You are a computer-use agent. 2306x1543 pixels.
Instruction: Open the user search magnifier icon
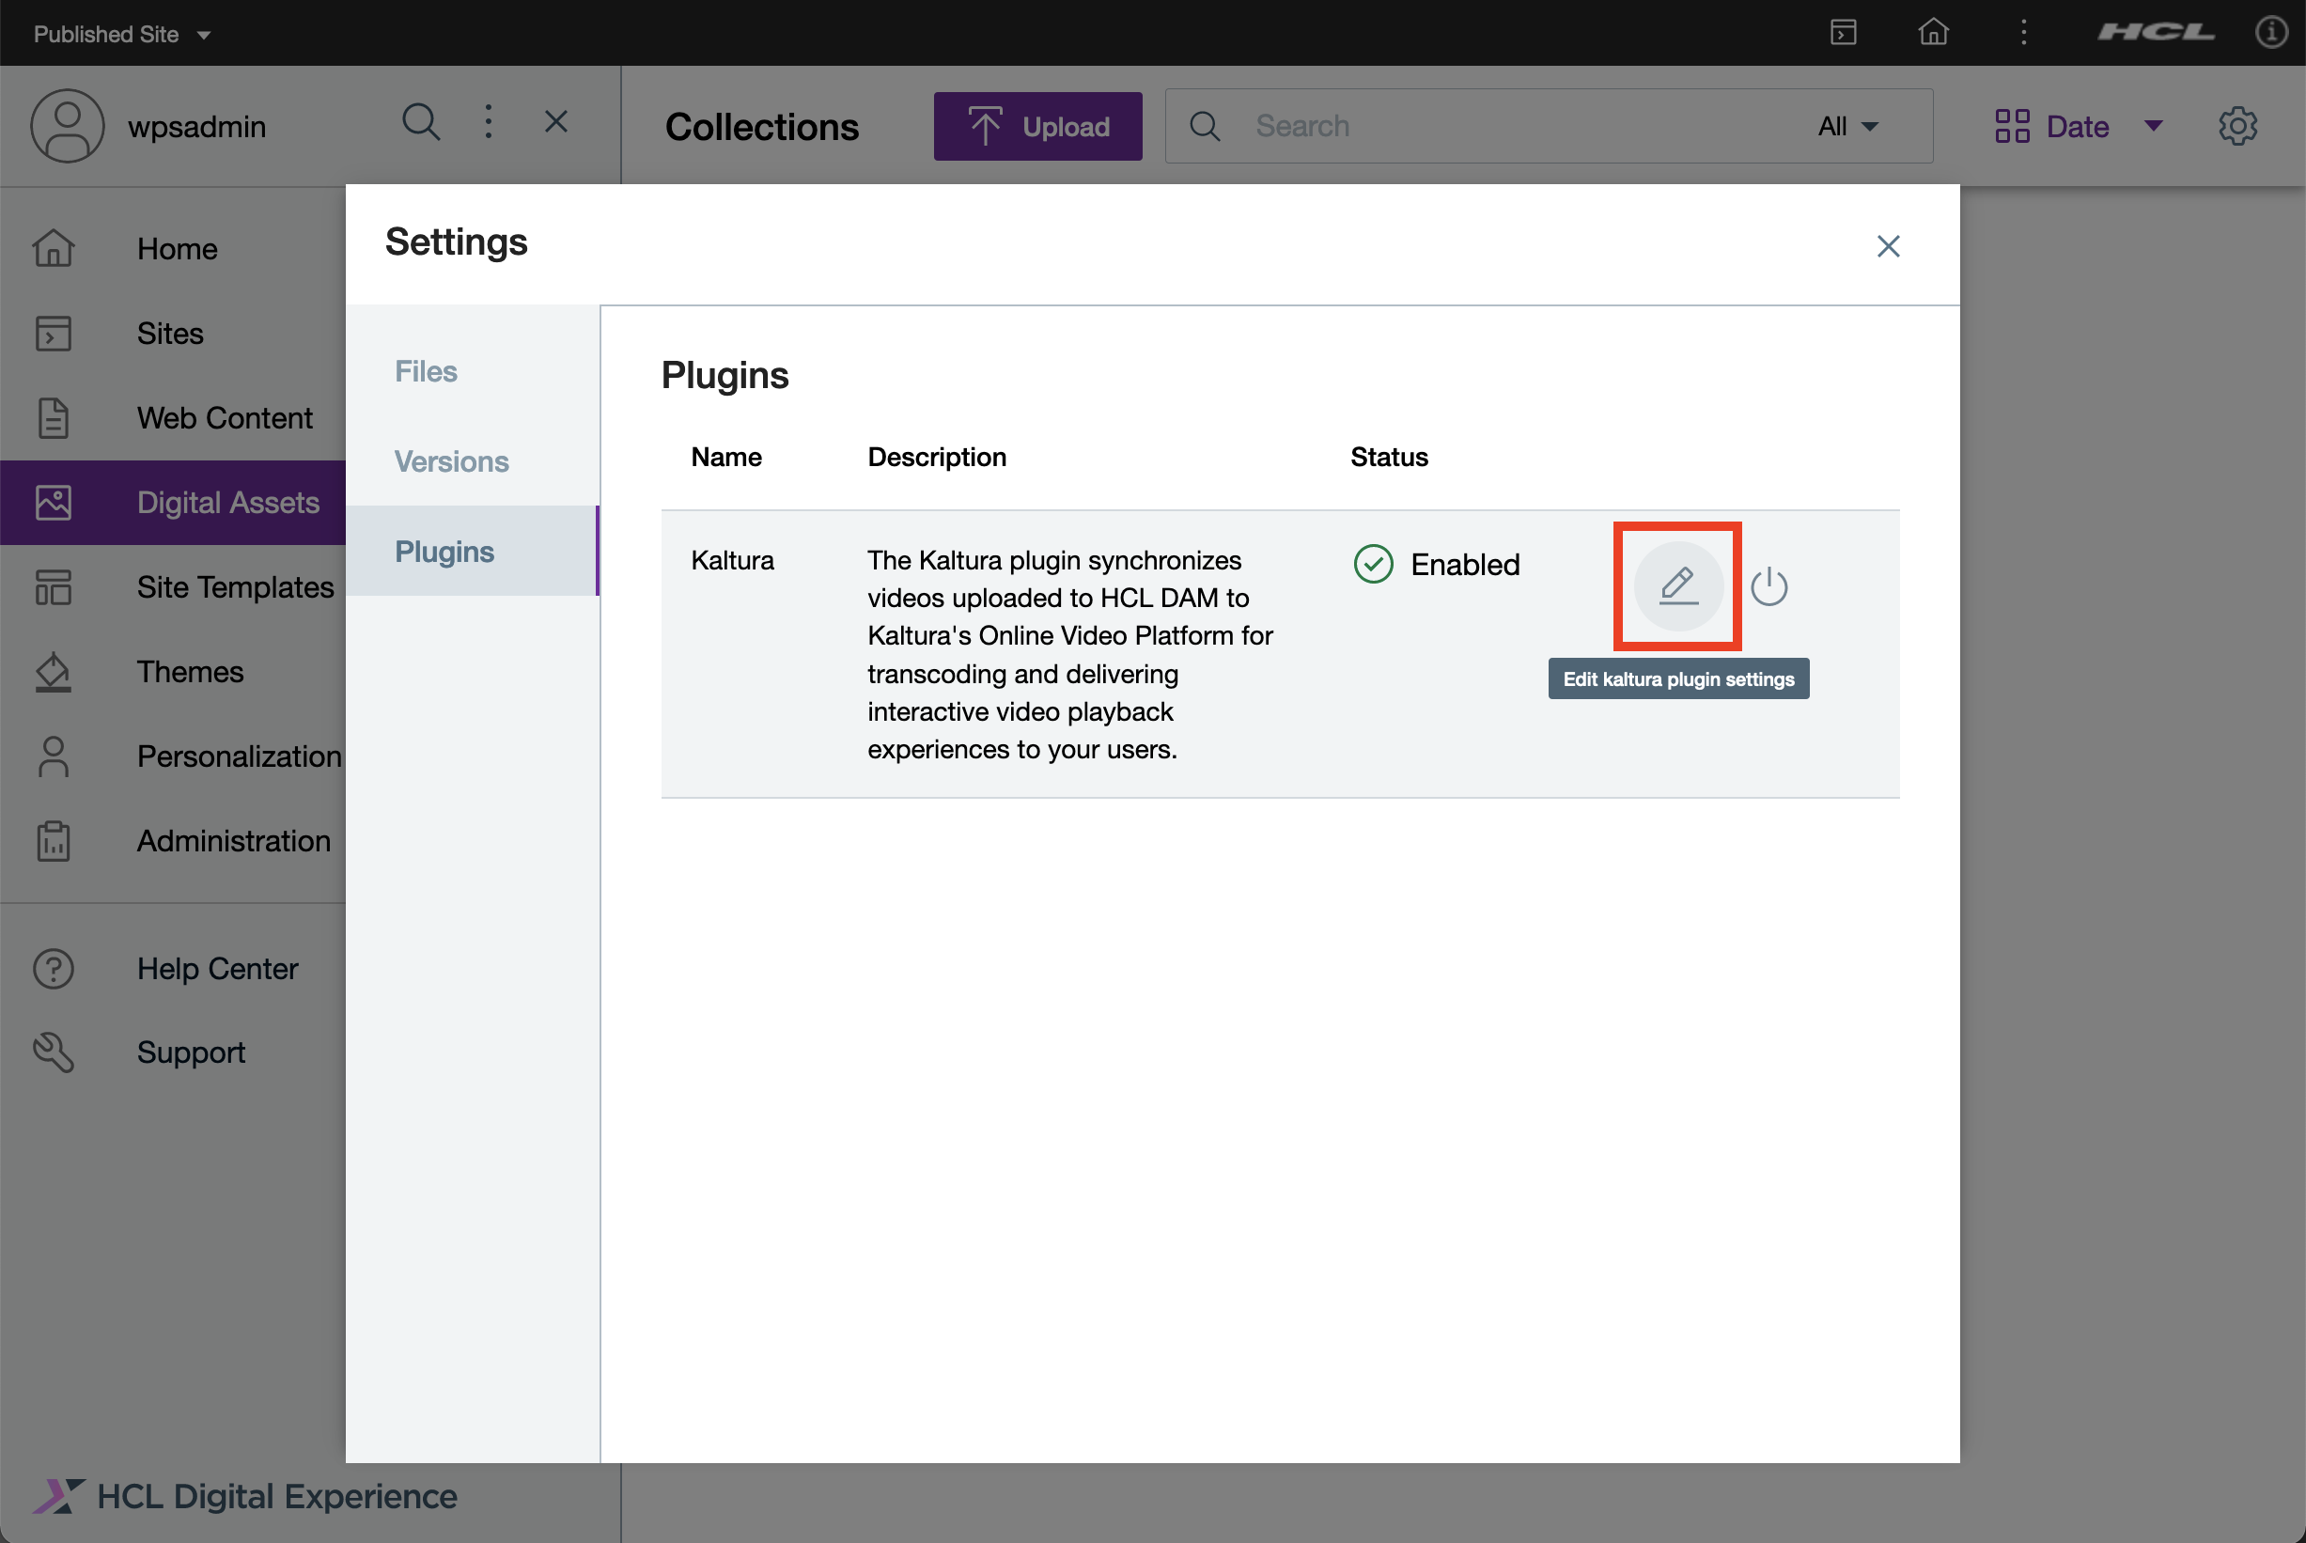[x=421, y=122]
